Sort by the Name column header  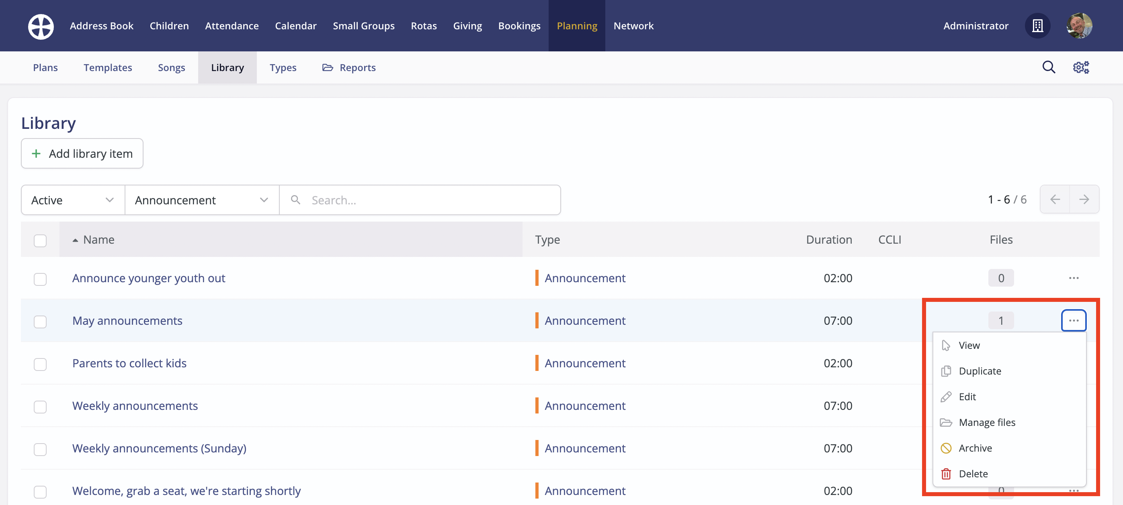[x=99, y=240]
